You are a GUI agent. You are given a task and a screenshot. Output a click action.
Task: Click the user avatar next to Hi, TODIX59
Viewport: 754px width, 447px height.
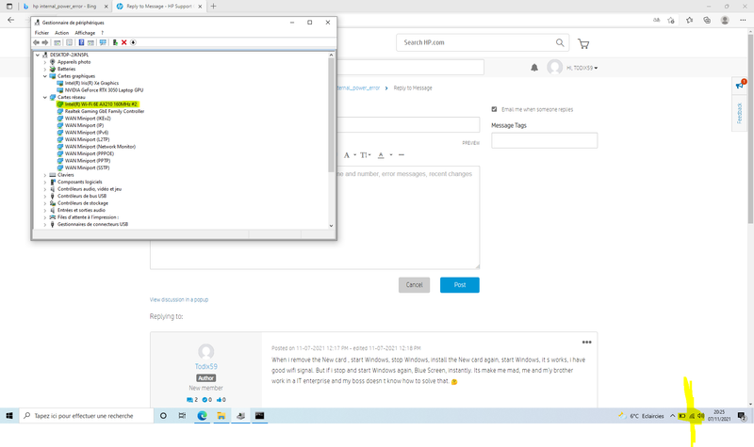554,67
